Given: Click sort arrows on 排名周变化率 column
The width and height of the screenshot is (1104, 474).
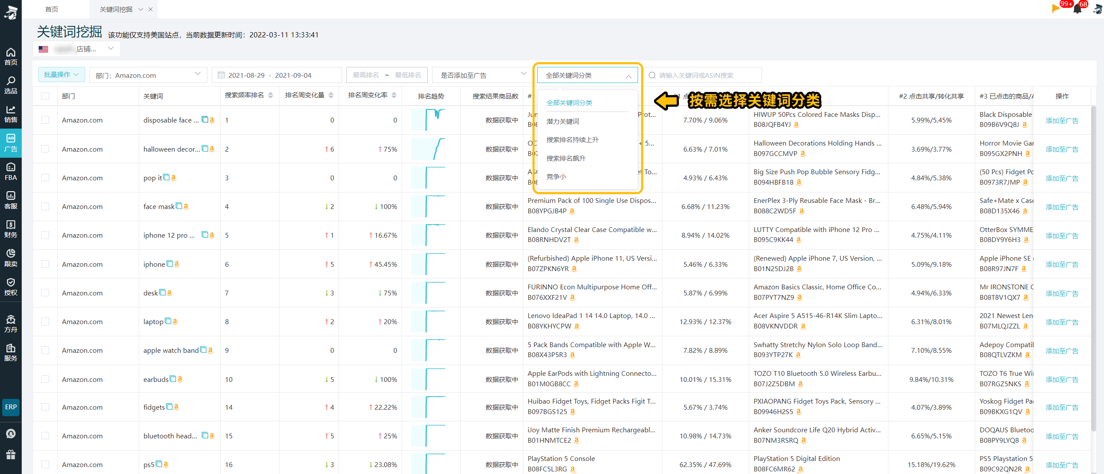Looking at the screenshot, I should pyautogui.click(x=394, y=96).
